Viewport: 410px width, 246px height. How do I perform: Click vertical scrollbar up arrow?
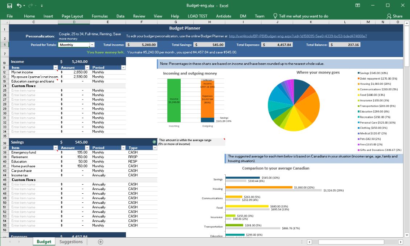407,23
